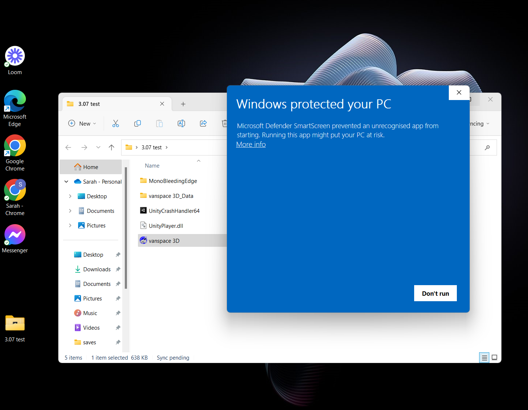The height and width of the screenshot is (410, 528).
Task: Open Messenger desktop icon
Action: click(x=15, y=239)
